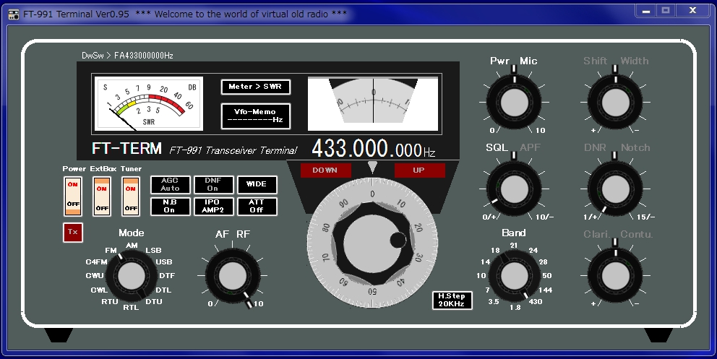The width and height of the screenshot is (717, 359).
Task: Select C4FM on Mode dial
Action: pos(96,262)
